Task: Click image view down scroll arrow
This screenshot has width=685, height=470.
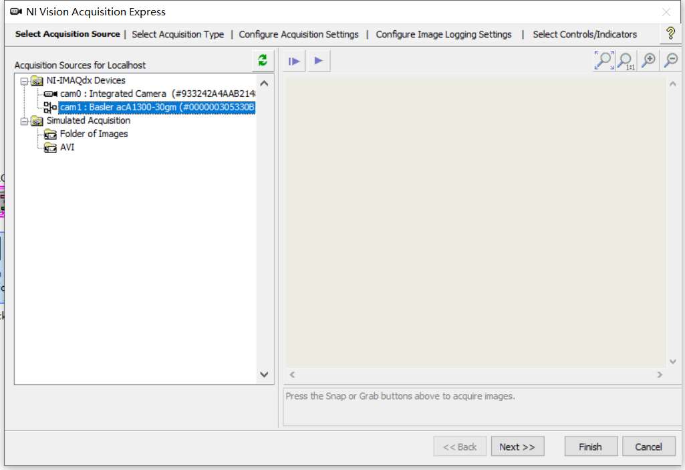Action: pos(673,362)
